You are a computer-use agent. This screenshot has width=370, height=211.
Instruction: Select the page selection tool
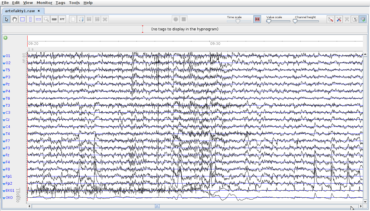click(x=22, y=19)
